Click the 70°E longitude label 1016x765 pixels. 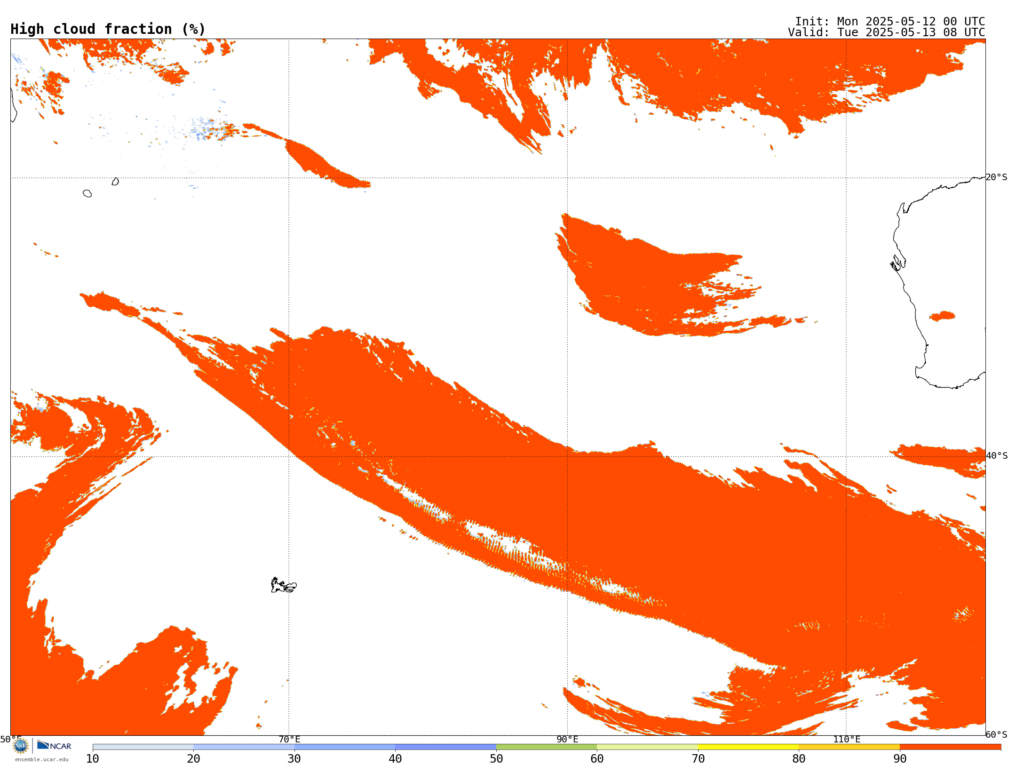tap(289, 739)
